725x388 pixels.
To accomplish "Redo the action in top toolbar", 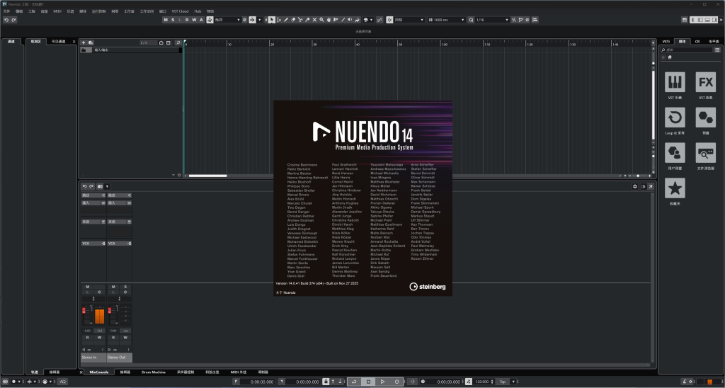I will tap(14, 20).
